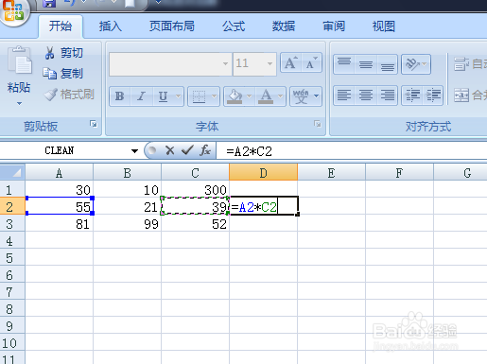
Task: Switch to the 插入 tab
Action: click(111, 26)
